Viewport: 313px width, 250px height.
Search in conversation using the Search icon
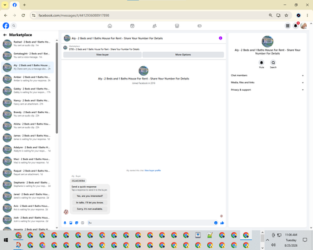pos(273,62)
